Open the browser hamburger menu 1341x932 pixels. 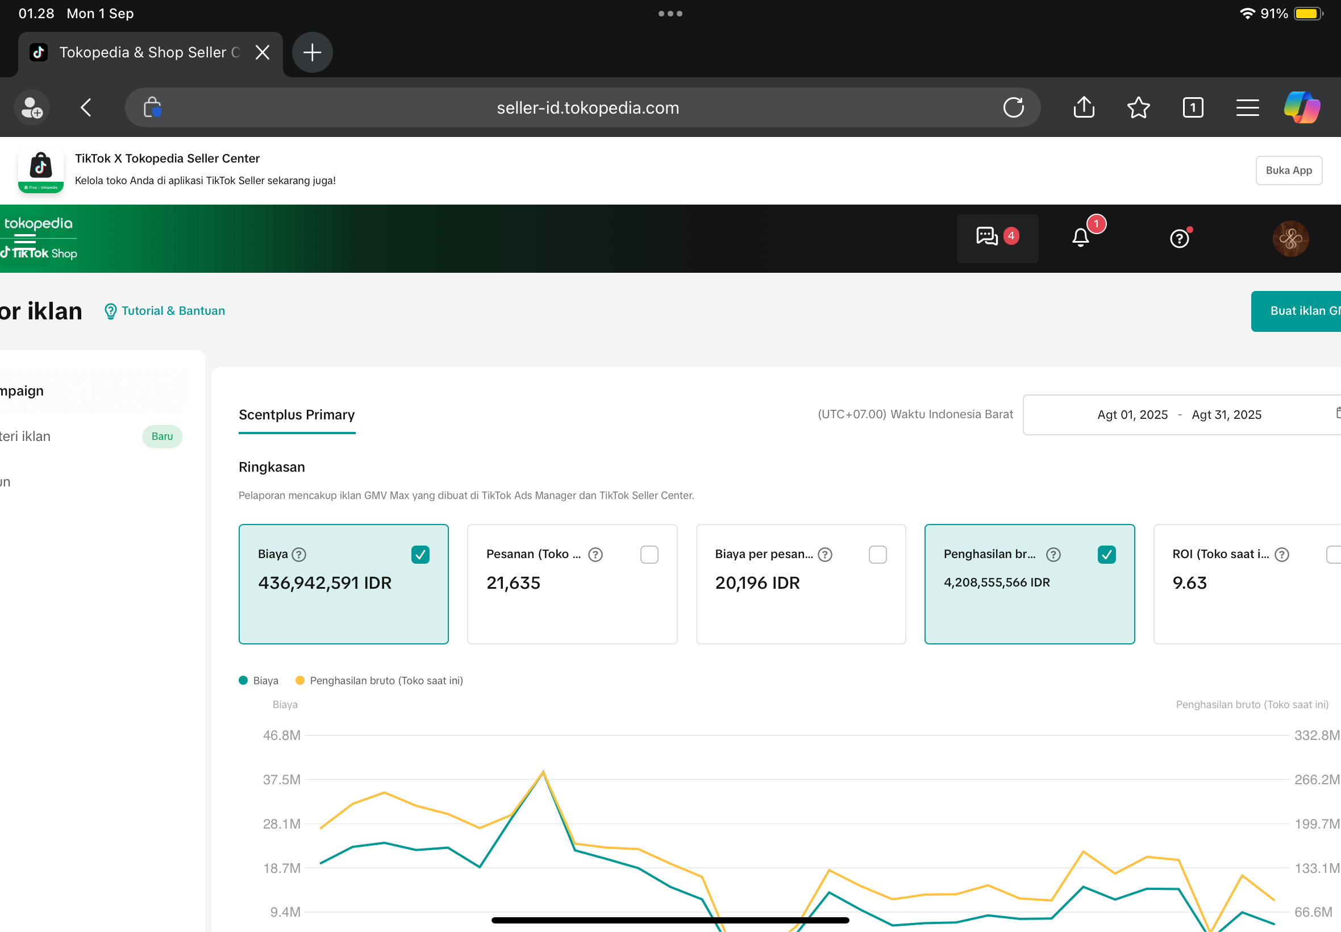coord(1247,107)
